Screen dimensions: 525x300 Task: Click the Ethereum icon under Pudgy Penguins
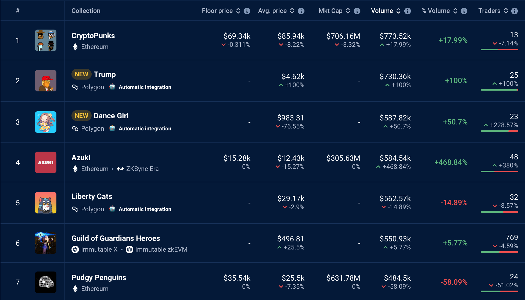[x=75, y=289]
